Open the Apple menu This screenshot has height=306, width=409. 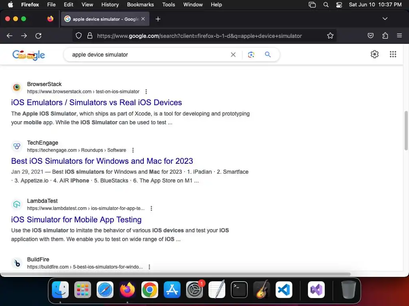[10, 4]
